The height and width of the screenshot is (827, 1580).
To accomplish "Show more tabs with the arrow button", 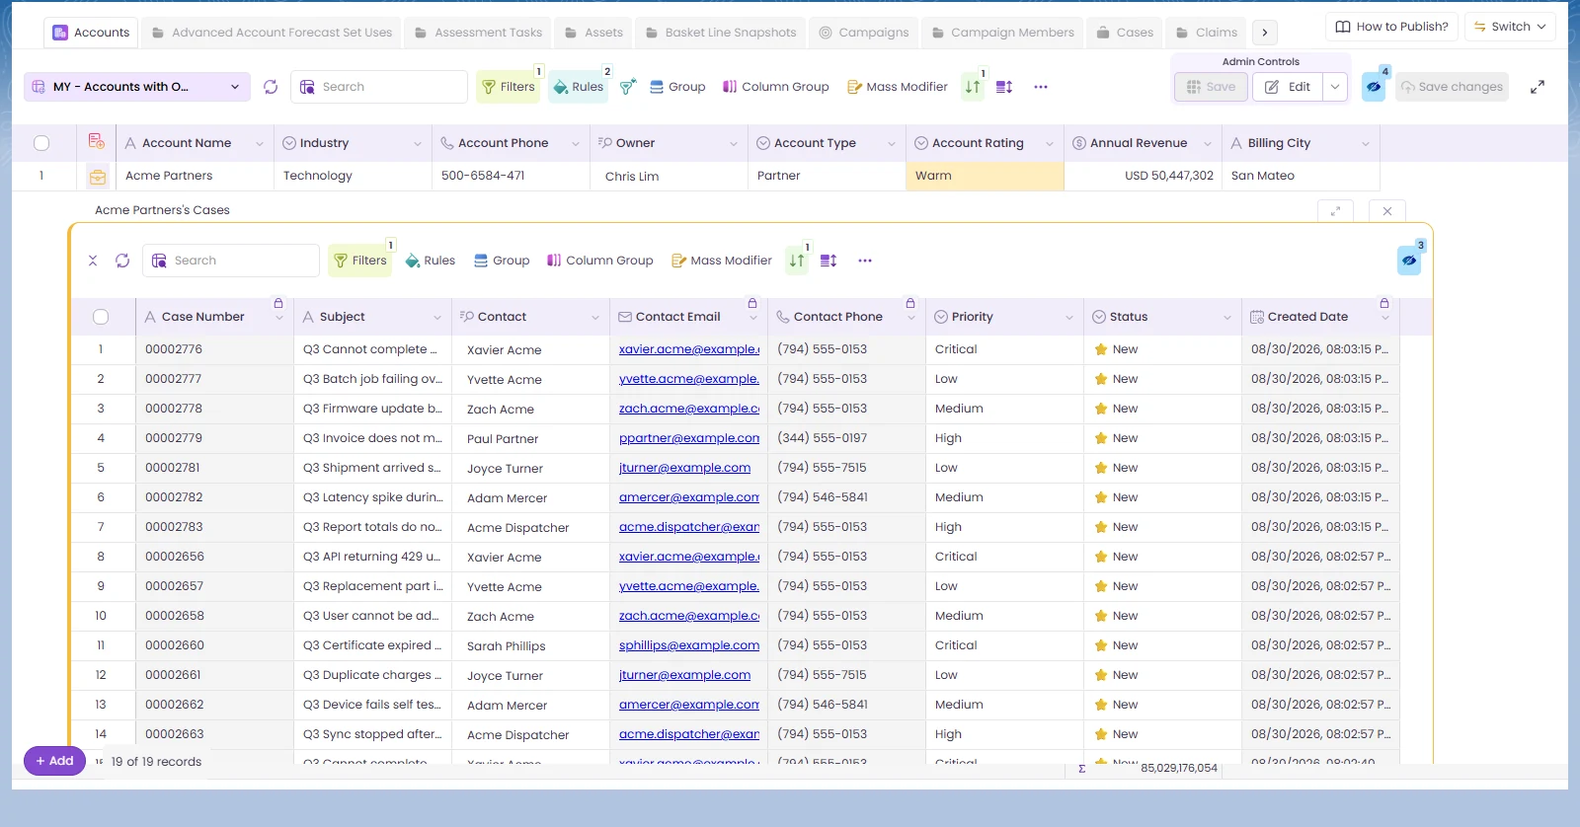I will [x=1265, y=33].
